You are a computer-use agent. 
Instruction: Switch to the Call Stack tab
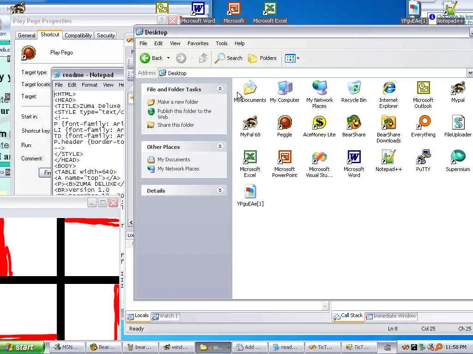(x=348, y=316)
